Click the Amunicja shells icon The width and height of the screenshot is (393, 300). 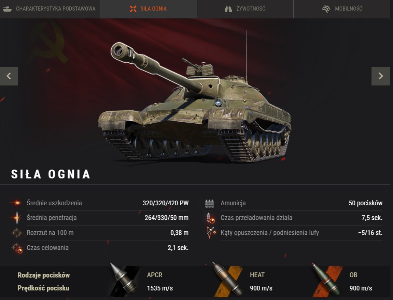(210, 204)
